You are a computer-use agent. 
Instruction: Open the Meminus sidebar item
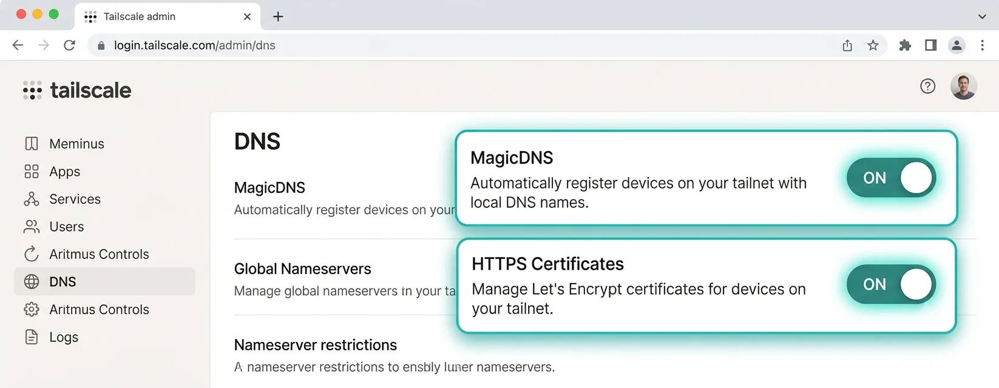point(104,144)
